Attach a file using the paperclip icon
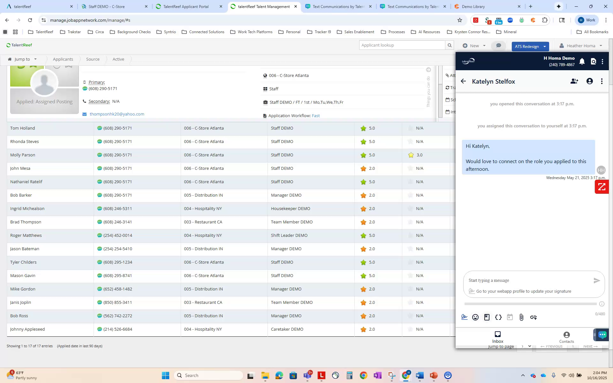The image size is (613, 383). coord(522,317)
